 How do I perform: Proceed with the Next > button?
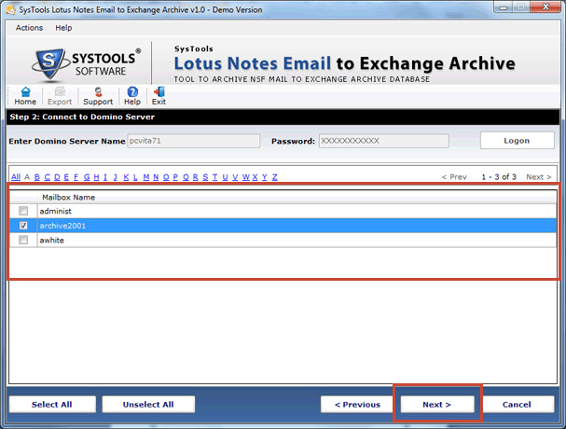click(437, 405)
